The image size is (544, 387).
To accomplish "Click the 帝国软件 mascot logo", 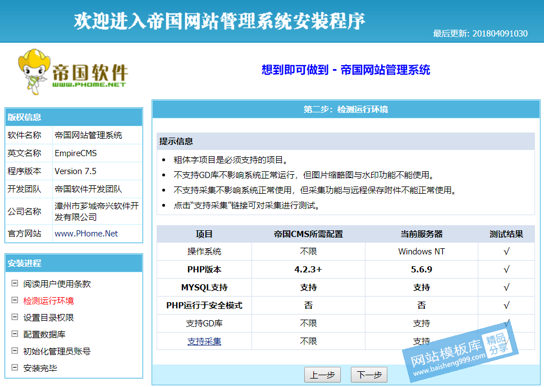I will click(x=73, y=72).
